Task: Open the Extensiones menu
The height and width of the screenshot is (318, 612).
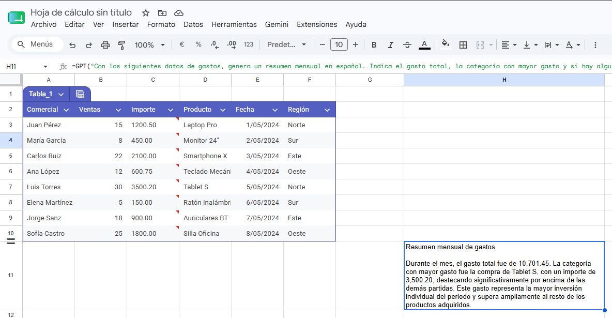Action: [x=317, y=24]
